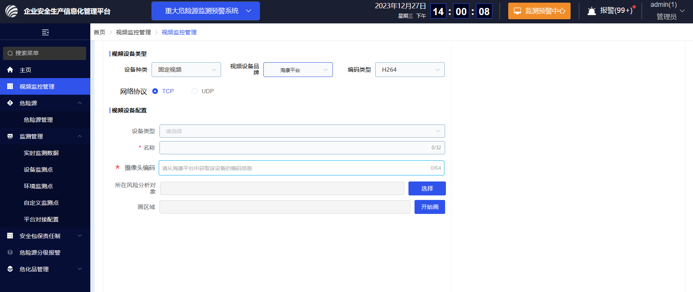Open the 设备种类 dropdown showing 固定视频
This screenshot has width=693, height=292.
[x=186, y=70]
